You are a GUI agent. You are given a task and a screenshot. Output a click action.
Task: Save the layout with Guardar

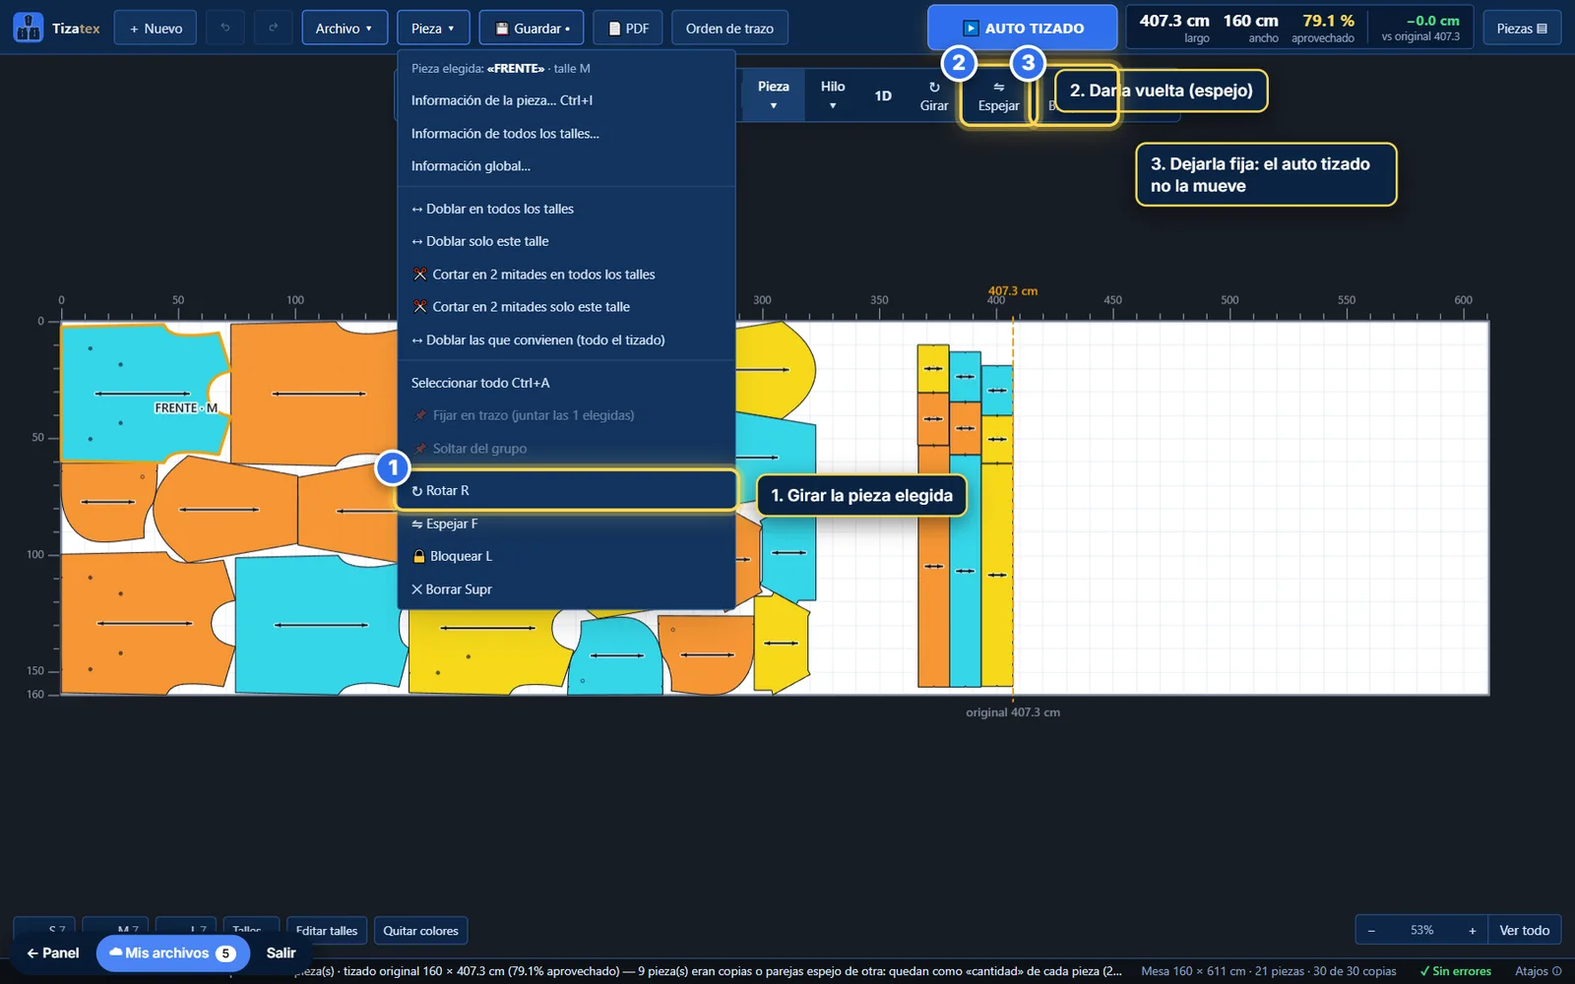(532, 28)
